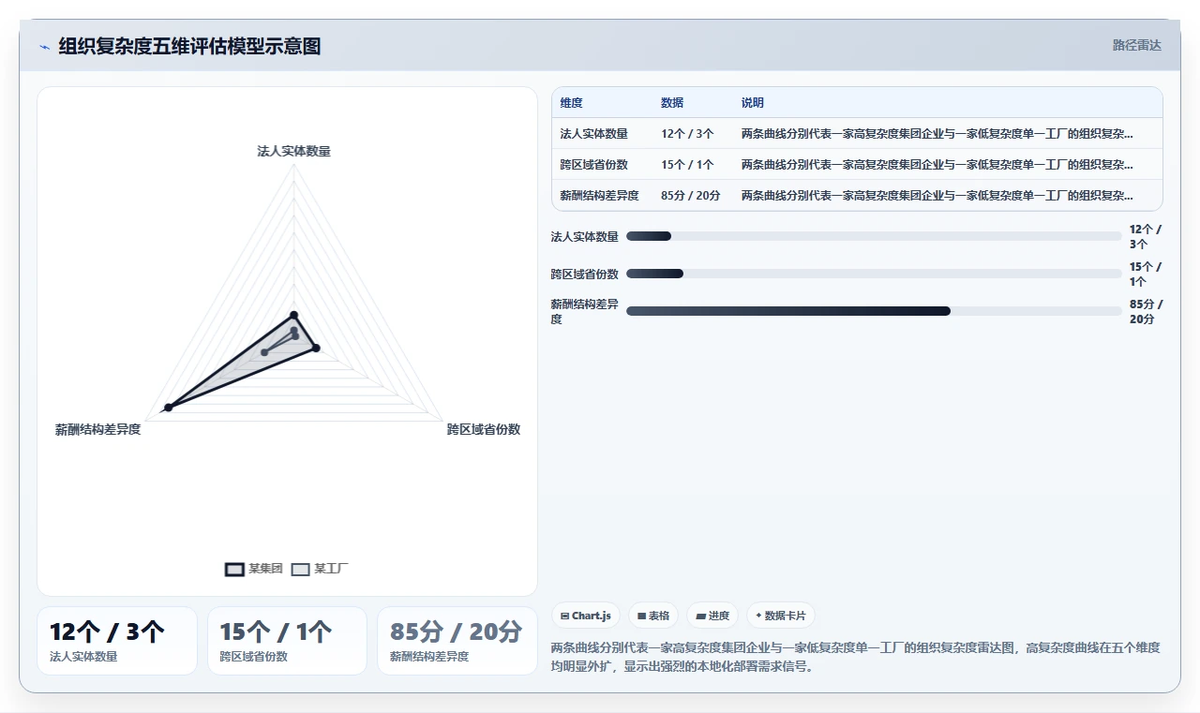Click 某集团 data point on 薪酬结构差异度 axis

pos(169,408)
